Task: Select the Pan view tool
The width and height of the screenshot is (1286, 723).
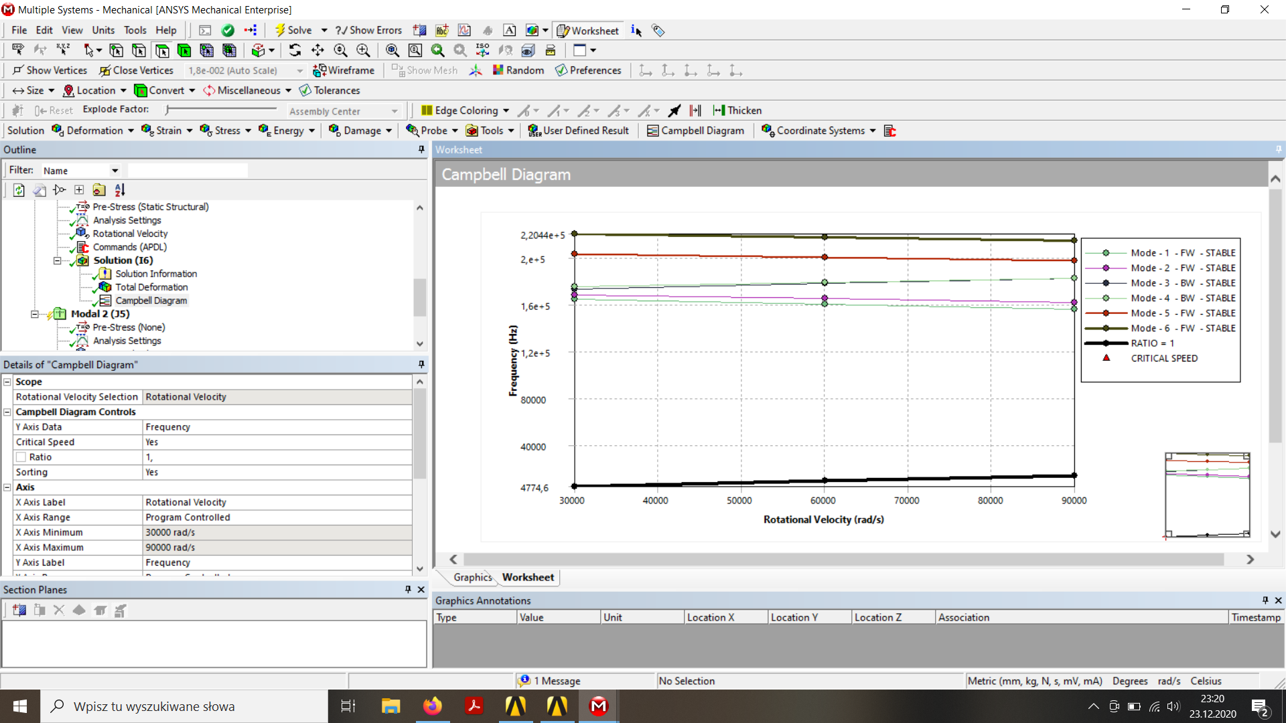Action: point(317,50)
